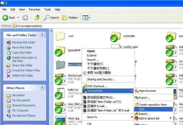Click Move this folder link
Image resolution: width=183 pixels, height=125 pixels.
pos(22,47)
